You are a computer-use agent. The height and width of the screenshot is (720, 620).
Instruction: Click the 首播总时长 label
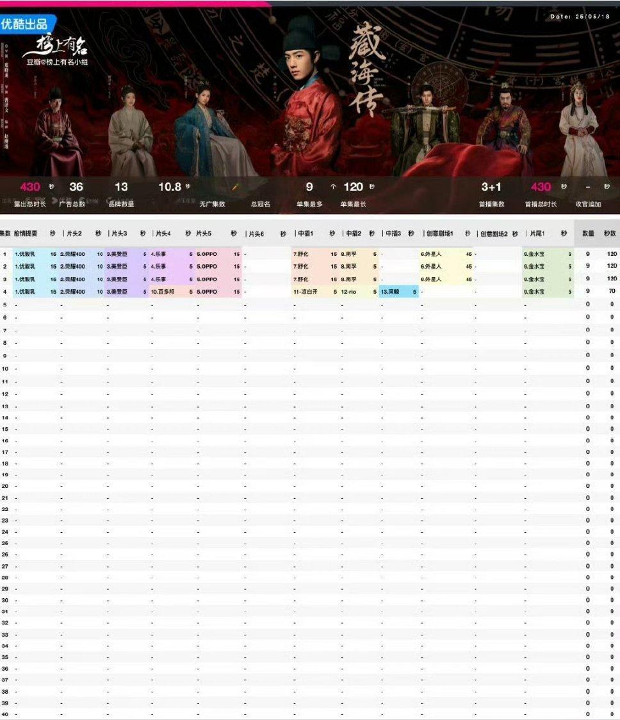(541, 204)
